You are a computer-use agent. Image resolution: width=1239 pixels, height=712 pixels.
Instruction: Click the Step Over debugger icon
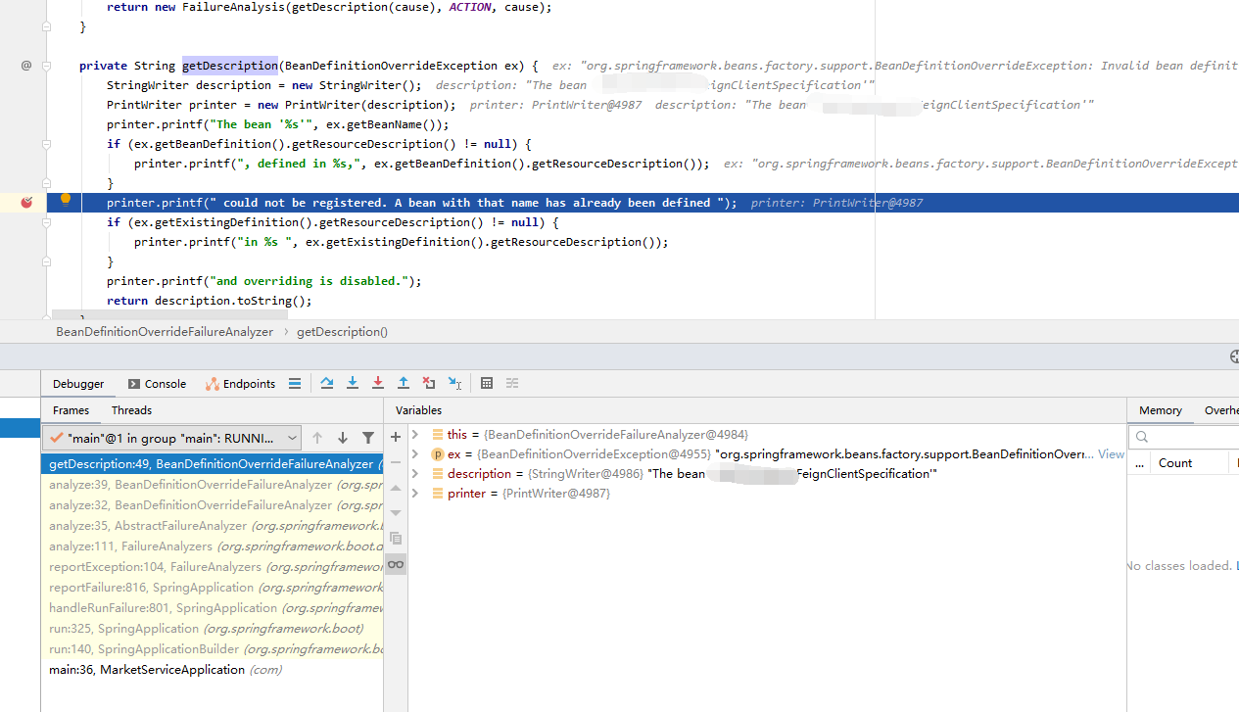coord(327,383)
